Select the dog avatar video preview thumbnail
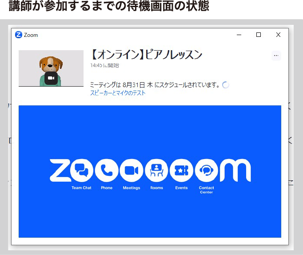Image resolution: width=303 pixels, height=255 pixels. tap(51, 68)
